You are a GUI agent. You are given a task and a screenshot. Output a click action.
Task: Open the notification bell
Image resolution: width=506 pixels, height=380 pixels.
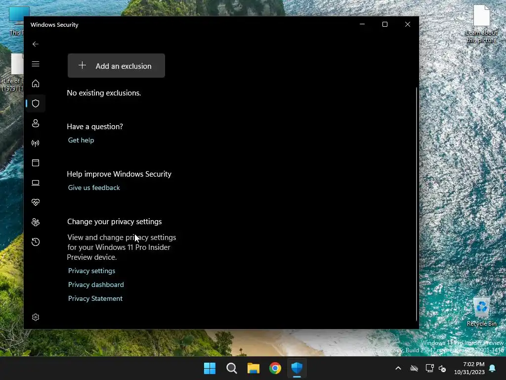493,368
